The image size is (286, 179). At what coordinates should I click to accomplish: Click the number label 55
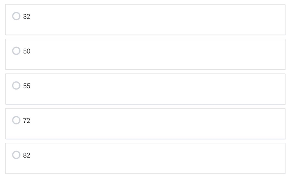coord(26,86)
